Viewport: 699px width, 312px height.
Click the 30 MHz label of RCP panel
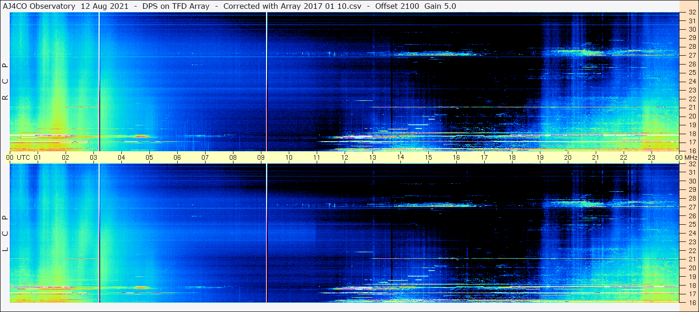pyautogui.click(x=692, y=29)
